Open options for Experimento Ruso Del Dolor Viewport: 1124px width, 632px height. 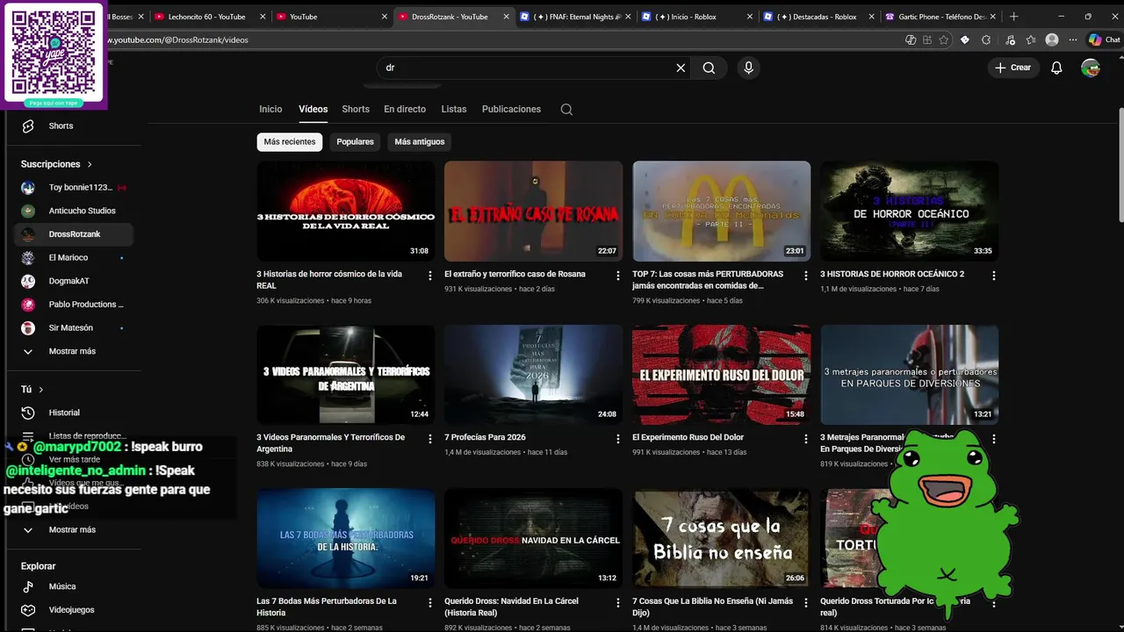805,439
